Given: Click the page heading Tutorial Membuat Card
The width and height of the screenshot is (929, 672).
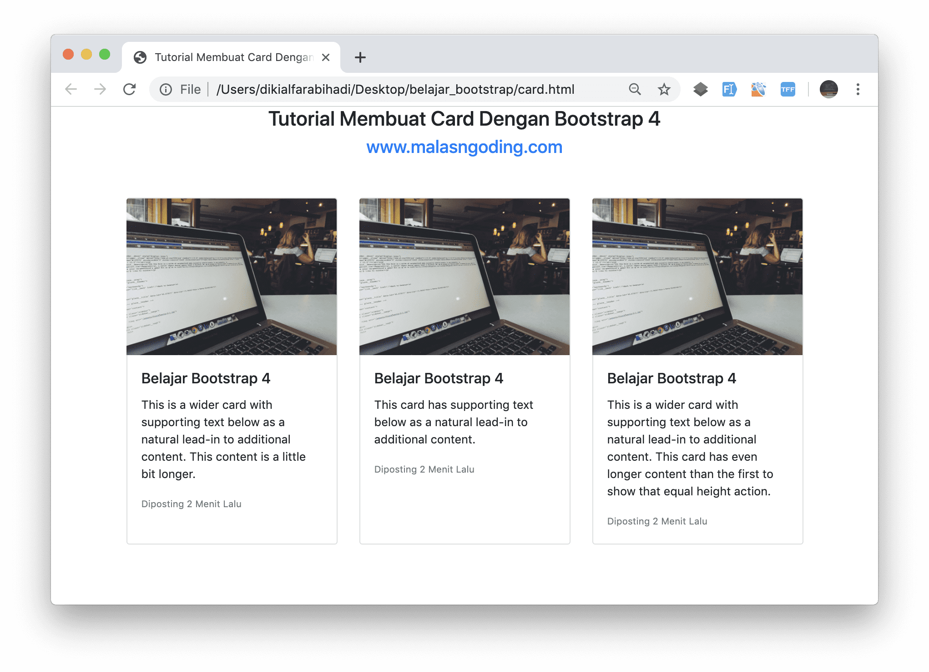Looking at the screenshot, I should (464, 119).
